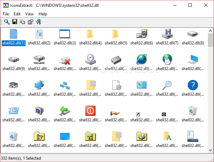Image resolution: width=214 pixels, height=162 pixels.
Task: Select the document icon shell32.dll(2)
Action: (39, 34)
